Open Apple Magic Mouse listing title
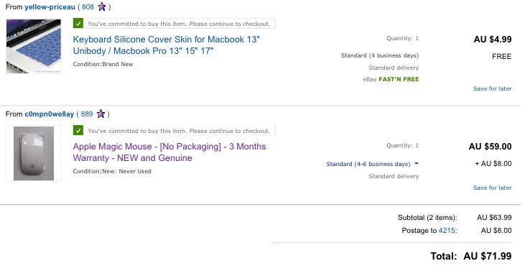Screen dimensions: 530x266 click(x=169, y=152)
